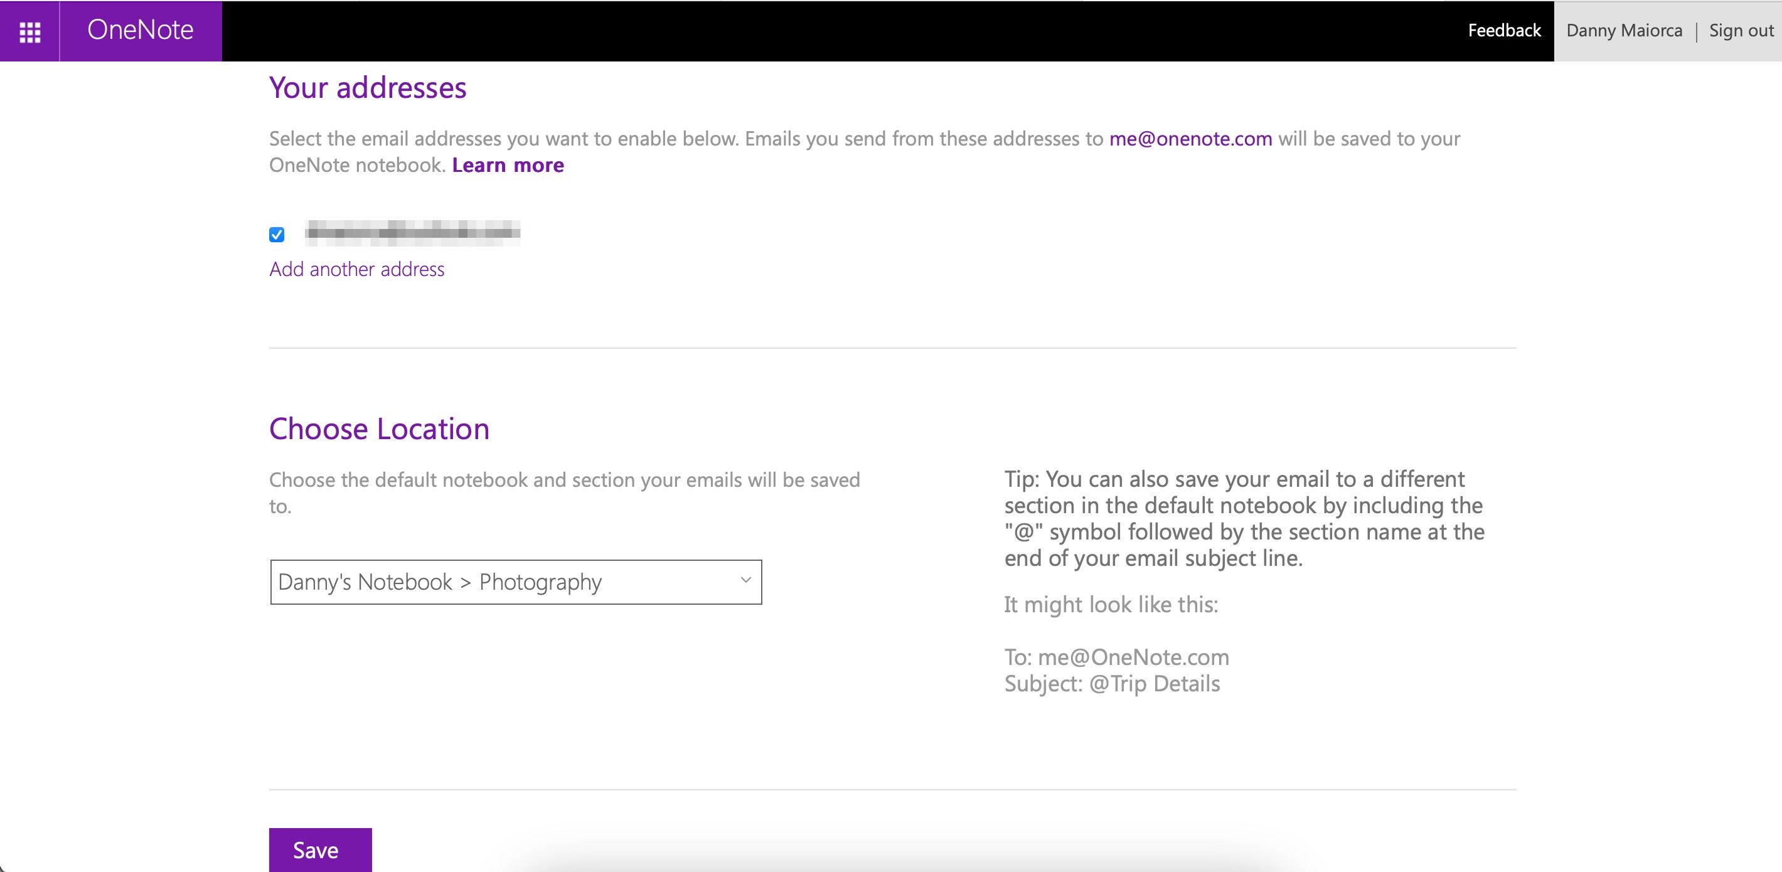The width and height of the screenshot is (1782, 872).
Task: Add another address
Action: pyautogui.click(x=356, y=269)
